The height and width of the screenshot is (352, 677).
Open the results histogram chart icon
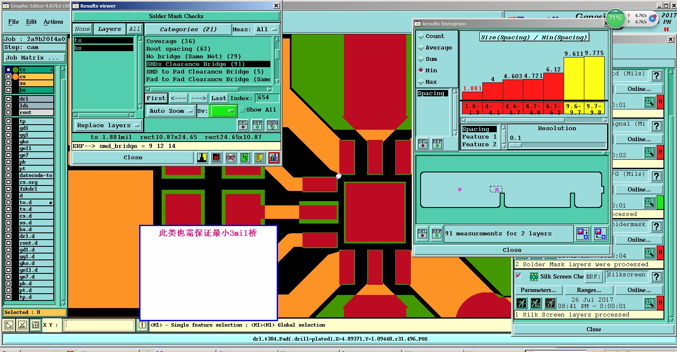pyautogui.click(x=274, y=158)
